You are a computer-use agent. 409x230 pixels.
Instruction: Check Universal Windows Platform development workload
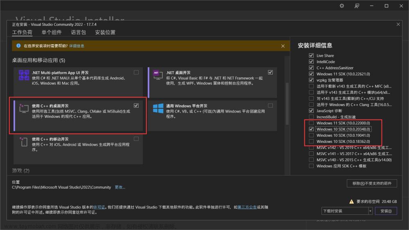tap(270, 106)
